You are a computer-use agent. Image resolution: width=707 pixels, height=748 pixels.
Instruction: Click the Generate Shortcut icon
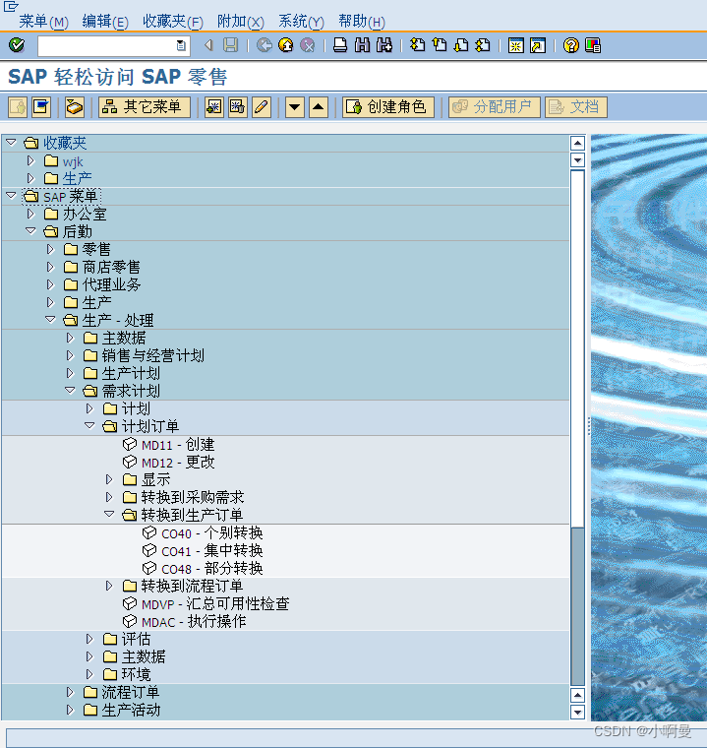538,45
